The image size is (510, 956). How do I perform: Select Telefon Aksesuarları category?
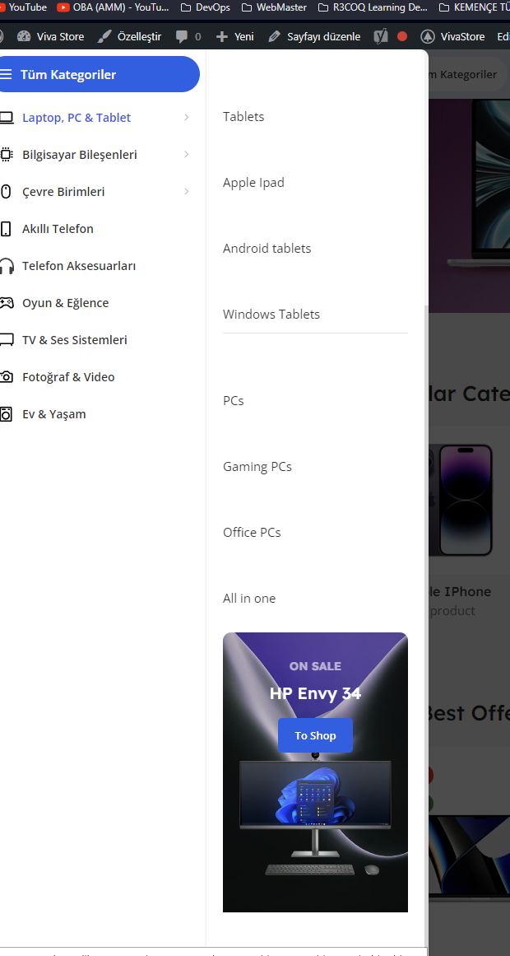tap(79, 267)
